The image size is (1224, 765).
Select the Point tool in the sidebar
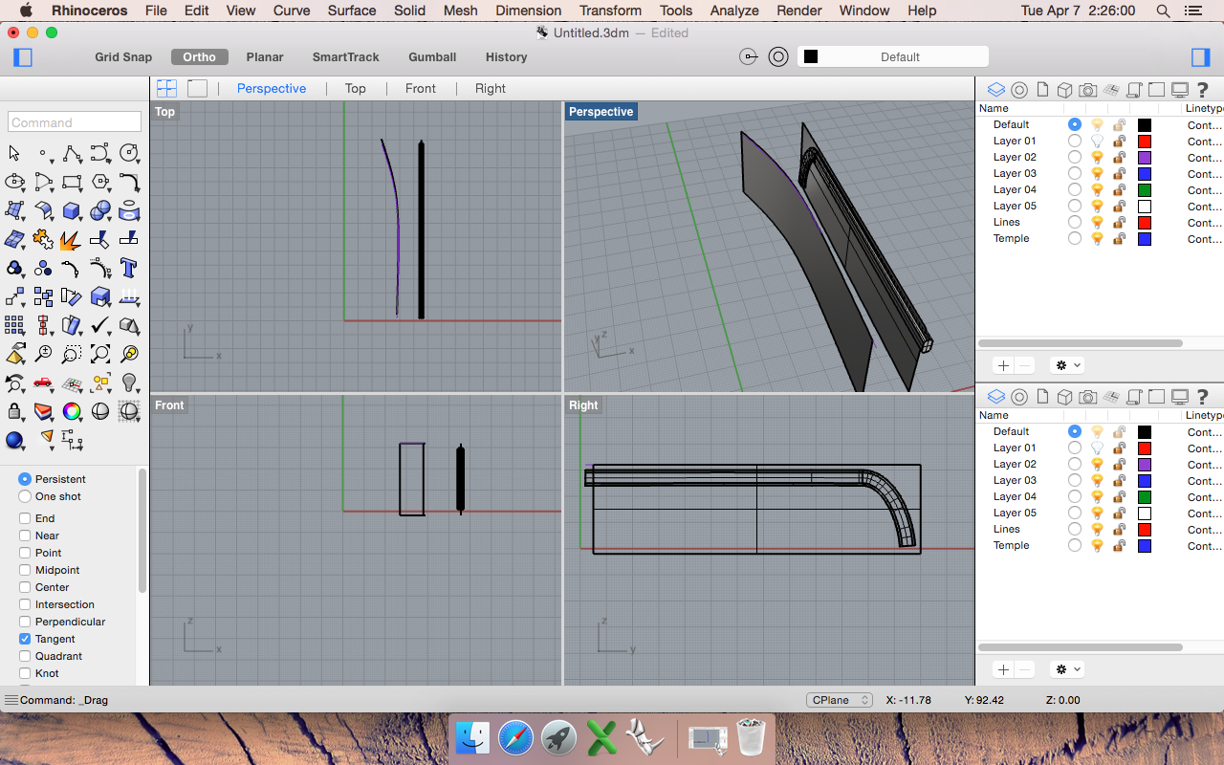(x=43, y=153)
